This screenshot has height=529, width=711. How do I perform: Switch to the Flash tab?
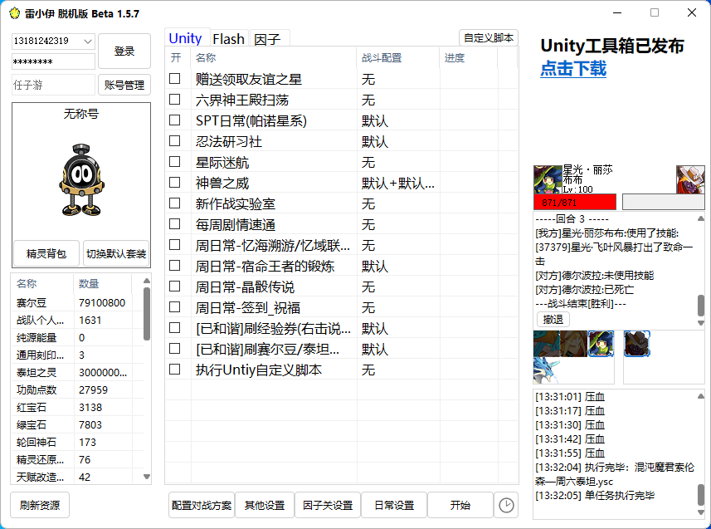[x=228, y=38]
